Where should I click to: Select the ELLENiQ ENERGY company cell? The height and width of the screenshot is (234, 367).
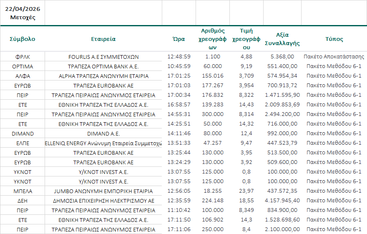coord(103,143)
